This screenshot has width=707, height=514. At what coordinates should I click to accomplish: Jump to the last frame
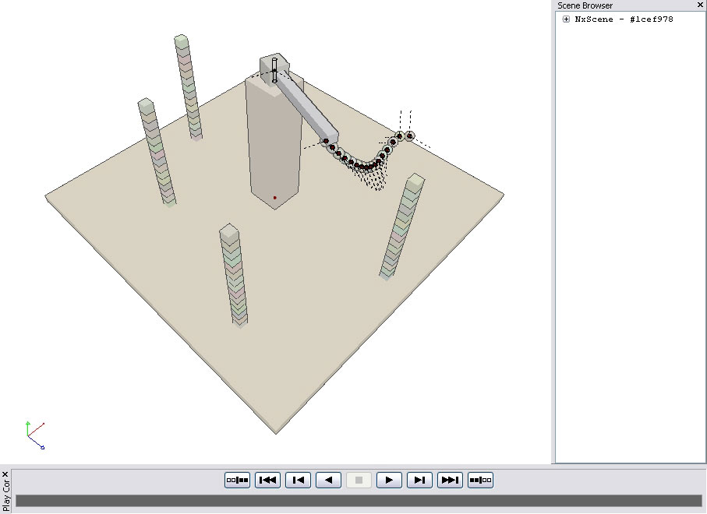point(450,480)
